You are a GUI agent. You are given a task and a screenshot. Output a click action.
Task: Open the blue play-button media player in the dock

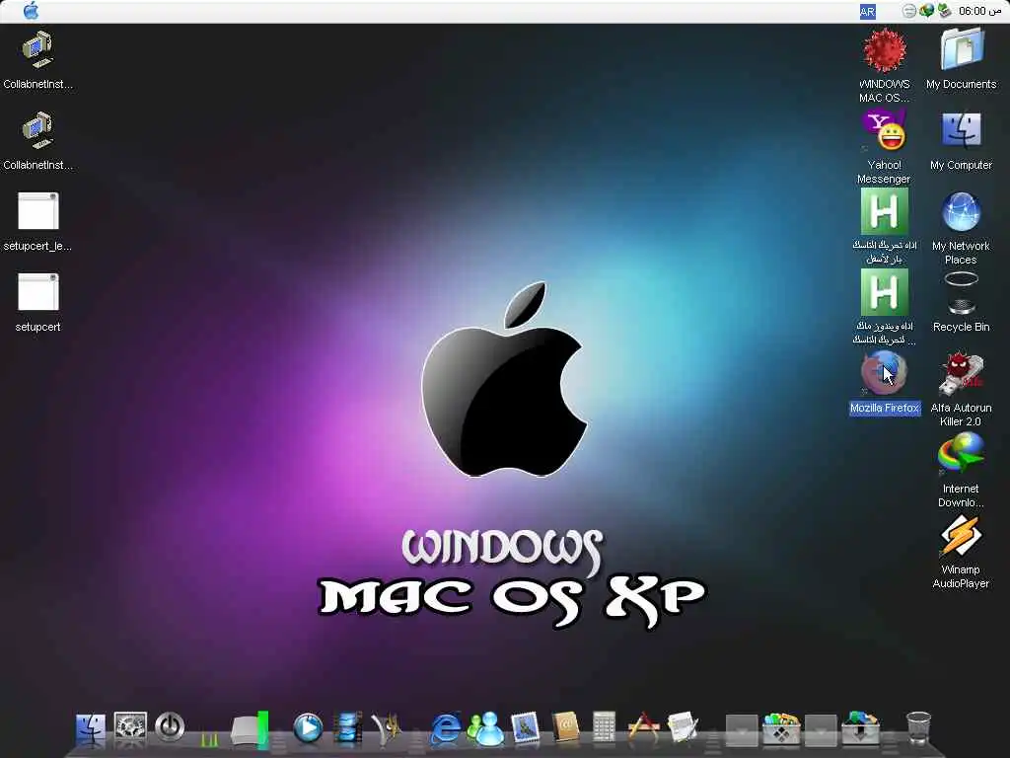click(308, 728)
